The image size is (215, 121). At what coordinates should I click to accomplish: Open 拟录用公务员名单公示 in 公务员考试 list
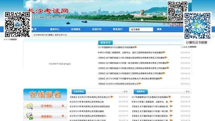90,97
